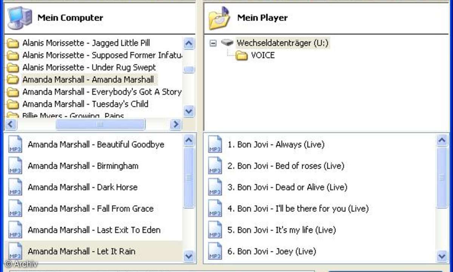Select Alanis Morissette - Under Rug Swept
The width and height of the screenshot is (453, 272).
coord(89,68)
